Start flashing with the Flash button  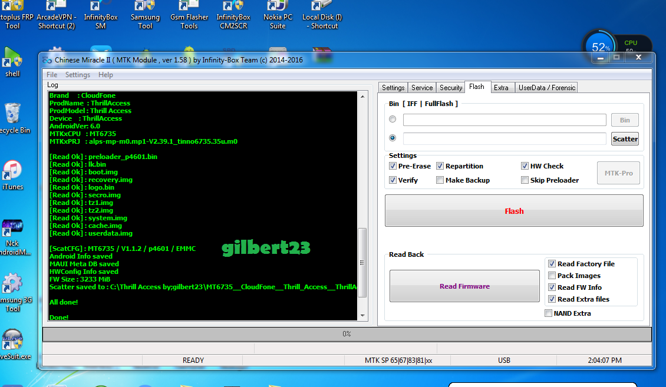coord(514,211)
